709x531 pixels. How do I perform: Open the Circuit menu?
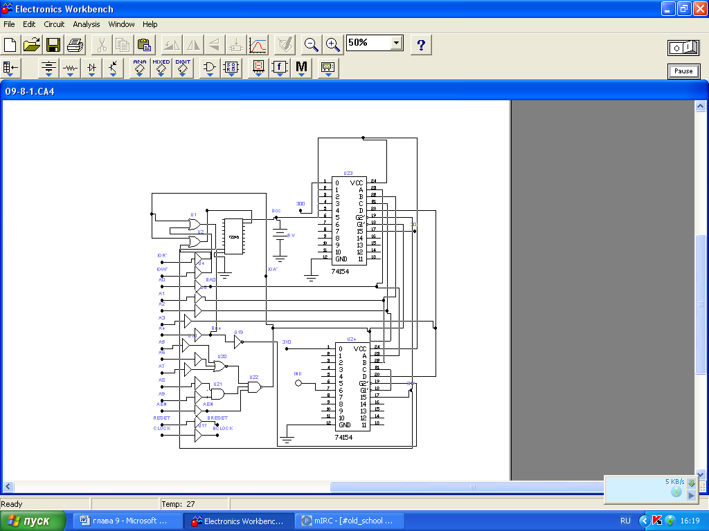[54, 24]
